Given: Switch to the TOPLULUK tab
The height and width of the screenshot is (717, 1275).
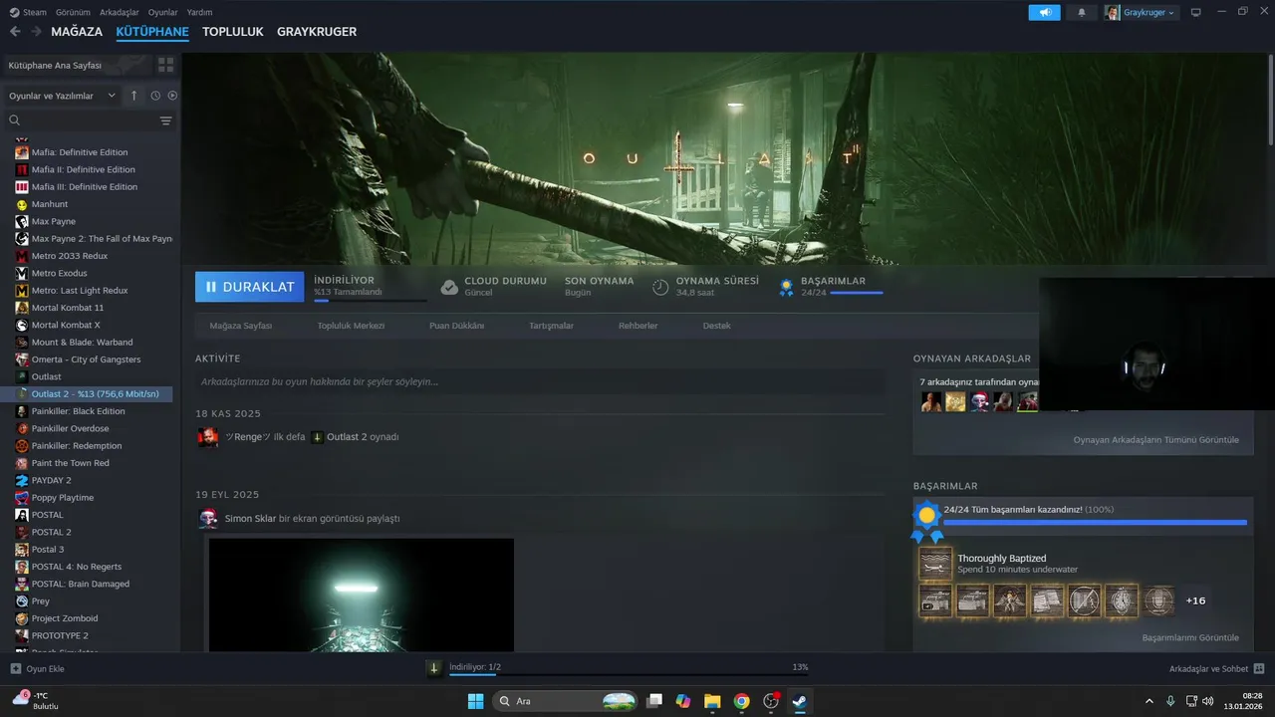Looking at the screenshot, I should (232, 32).
